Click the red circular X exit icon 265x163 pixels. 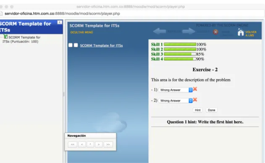pos(215,32)
